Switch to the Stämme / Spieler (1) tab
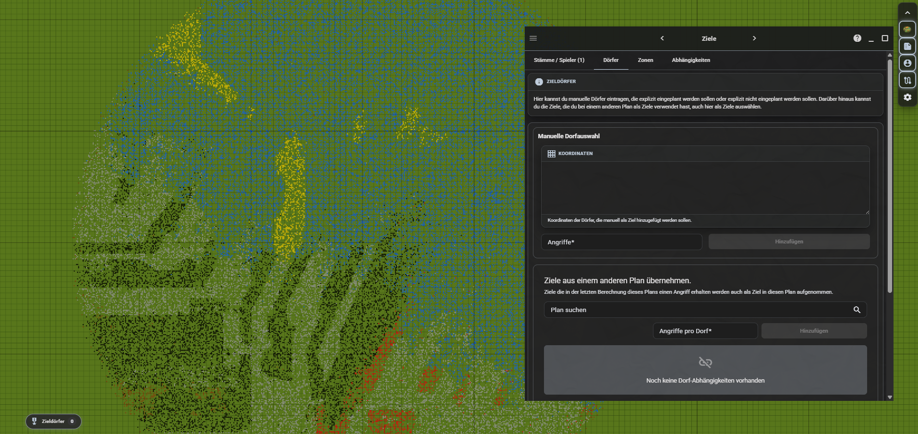This screenshot has width=918, height=434. 559,60
